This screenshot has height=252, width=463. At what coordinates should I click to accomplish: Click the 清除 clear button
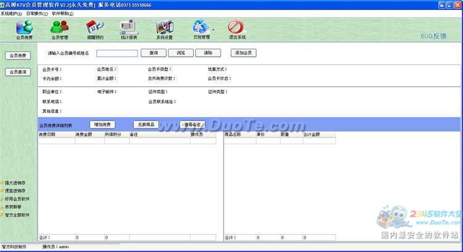tap(208, 53)
